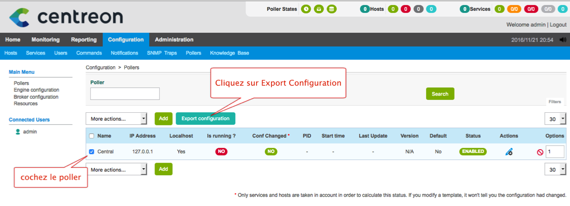Click the Poller search input field
Viewport: 570px width, 206px height.
pos(125,94)
